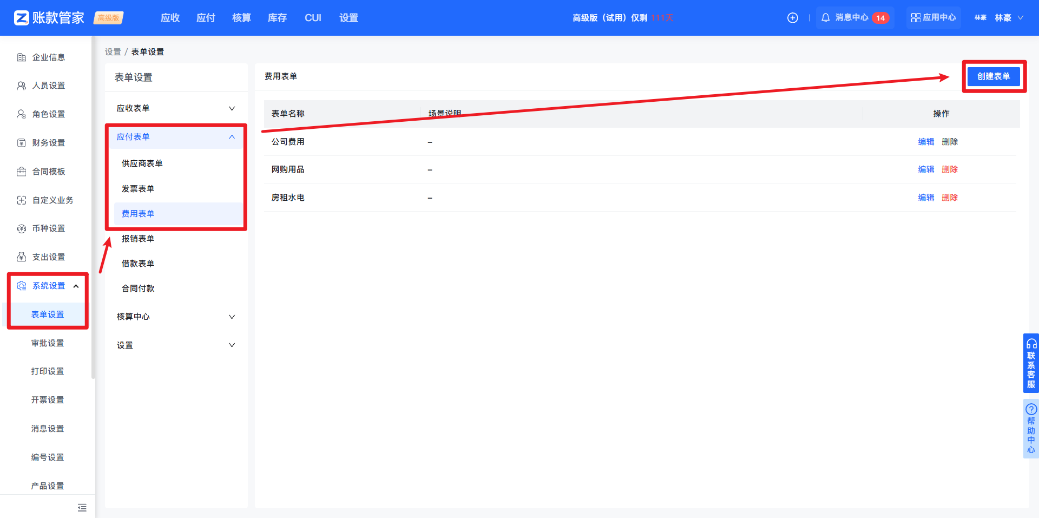Screen dimensions: 1039x518
Task: Click the 合同模板 briefcase icon
Action: pos(22,172)
